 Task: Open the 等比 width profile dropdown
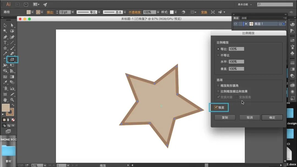click(99, 12)
